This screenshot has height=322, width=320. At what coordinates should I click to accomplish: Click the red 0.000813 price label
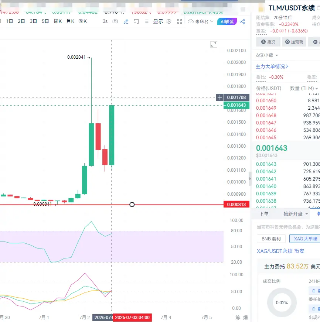(236, 204)
